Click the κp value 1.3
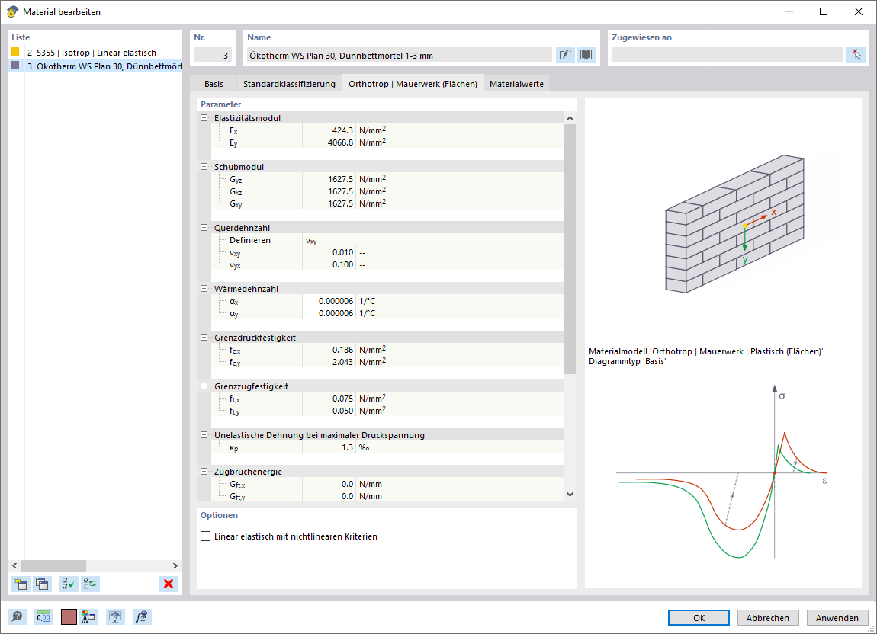Viewport: 877px width, 634px height. (x=329, y=447)
